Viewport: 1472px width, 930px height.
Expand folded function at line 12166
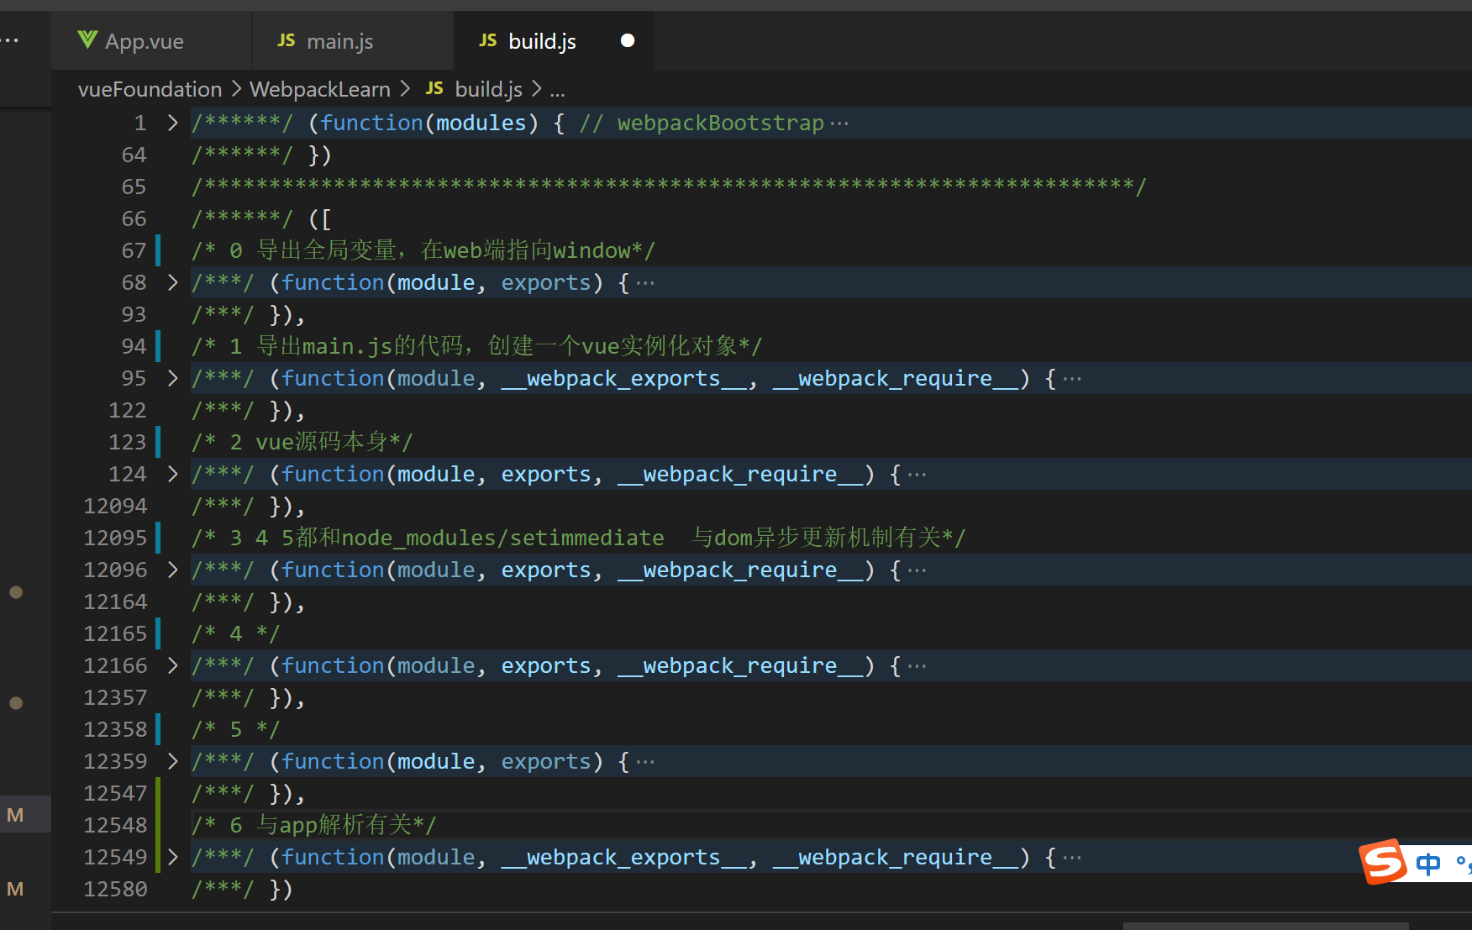(x=172, y=665)
